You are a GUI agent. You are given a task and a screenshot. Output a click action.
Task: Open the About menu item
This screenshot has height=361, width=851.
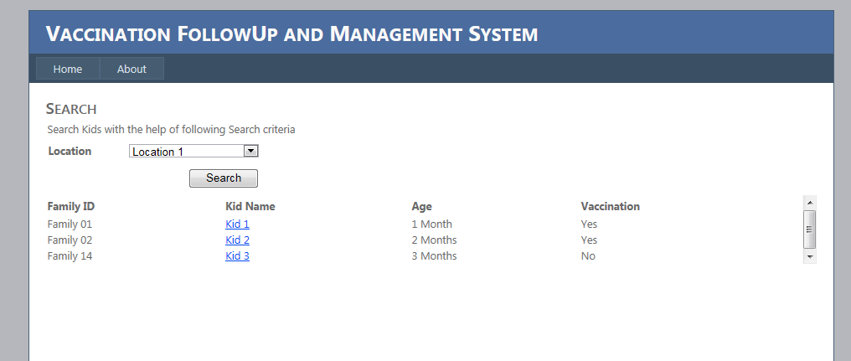click(132, 69)
